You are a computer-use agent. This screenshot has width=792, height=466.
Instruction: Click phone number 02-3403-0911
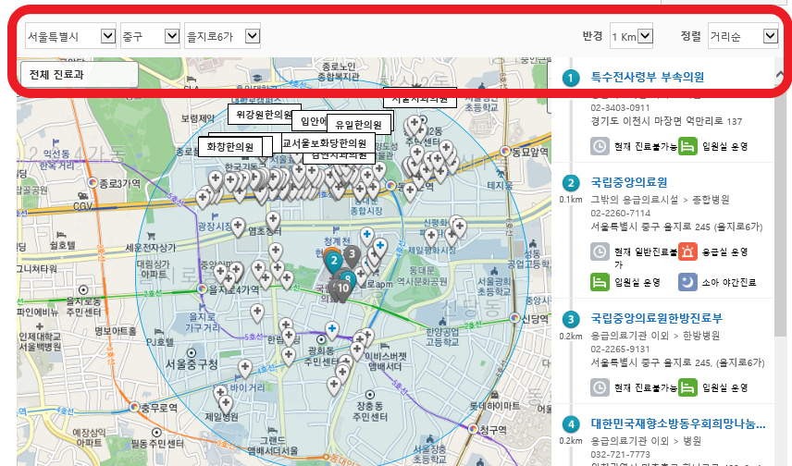pos(620,107)
